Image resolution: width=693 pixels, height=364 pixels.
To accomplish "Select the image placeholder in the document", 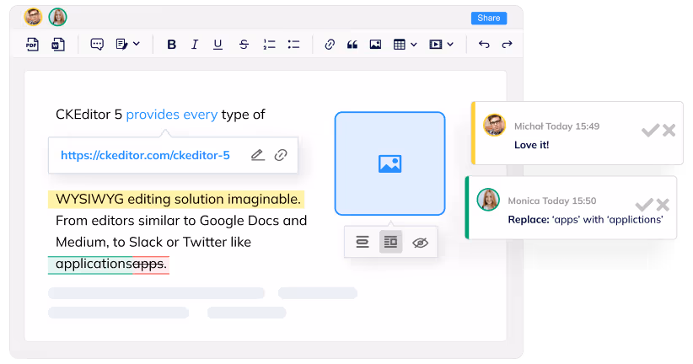I will coord(389,163).
